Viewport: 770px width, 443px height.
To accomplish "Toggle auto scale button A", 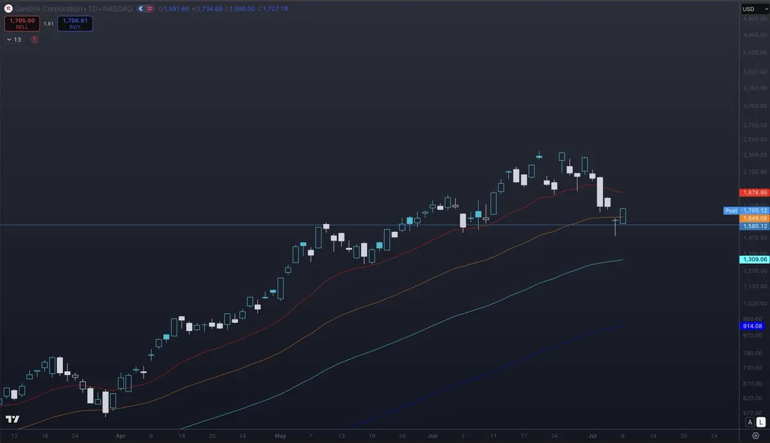I will click(749, 422).
